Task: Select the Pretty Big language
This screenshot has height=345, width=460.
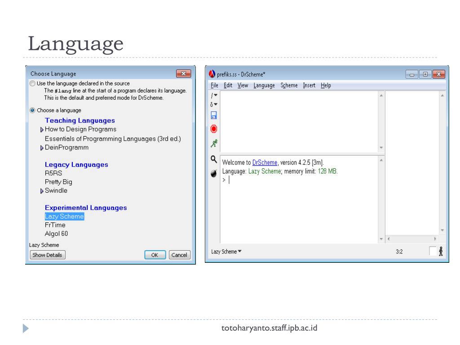Action: tap(58, 182)
